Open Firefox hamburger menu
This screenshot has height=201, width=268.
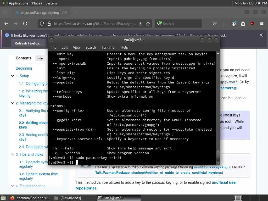(x=261, y=24)
